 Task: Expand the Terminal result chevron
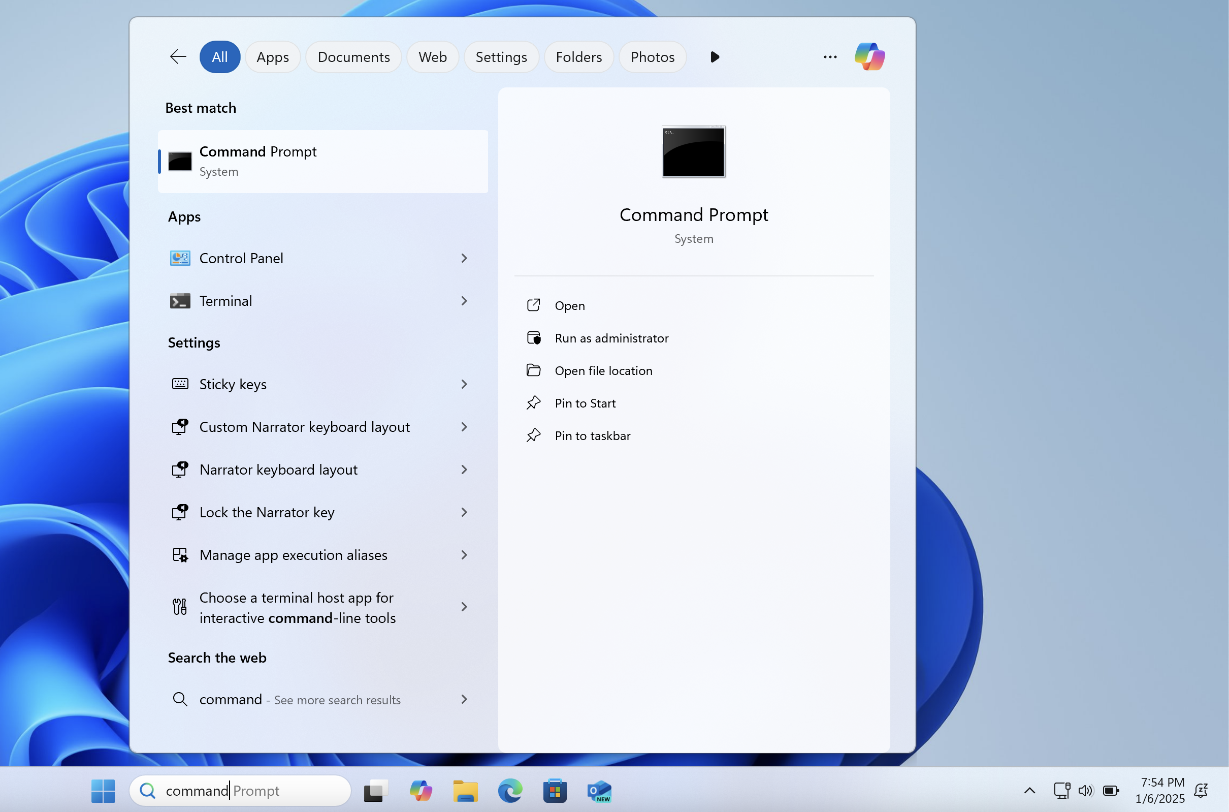pos(464,301)
